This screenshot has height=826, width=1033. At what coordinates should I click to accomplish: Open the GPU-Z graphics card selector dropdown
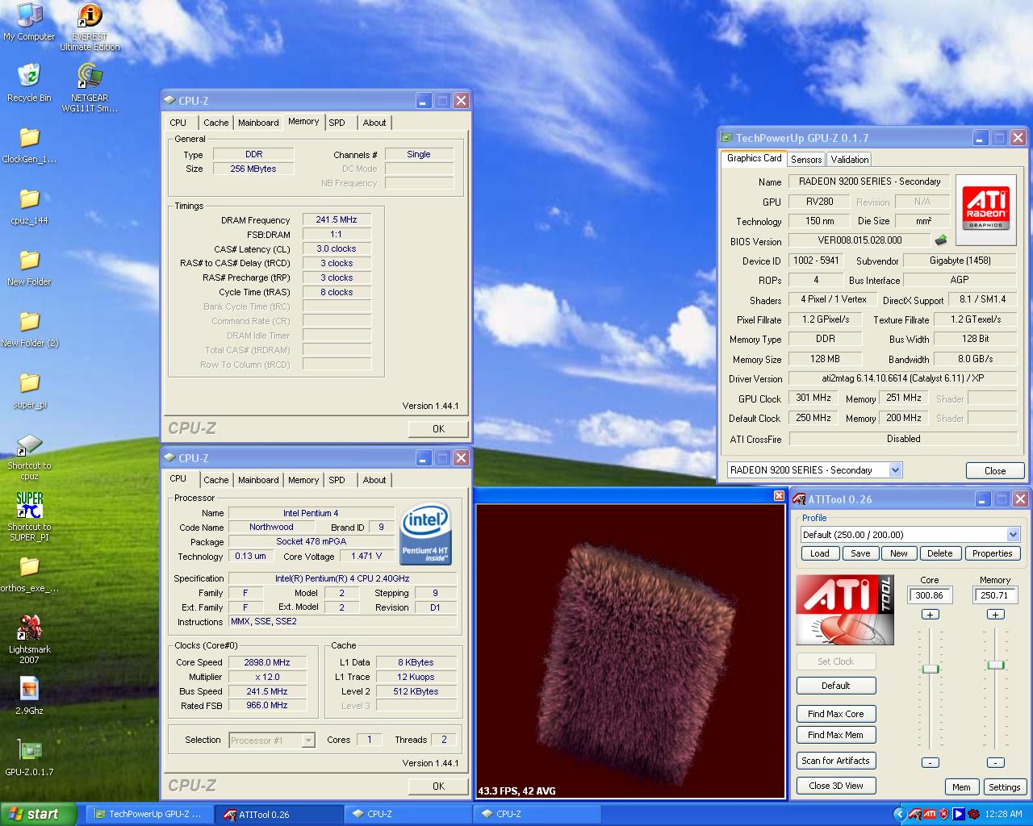coord(895,470)
